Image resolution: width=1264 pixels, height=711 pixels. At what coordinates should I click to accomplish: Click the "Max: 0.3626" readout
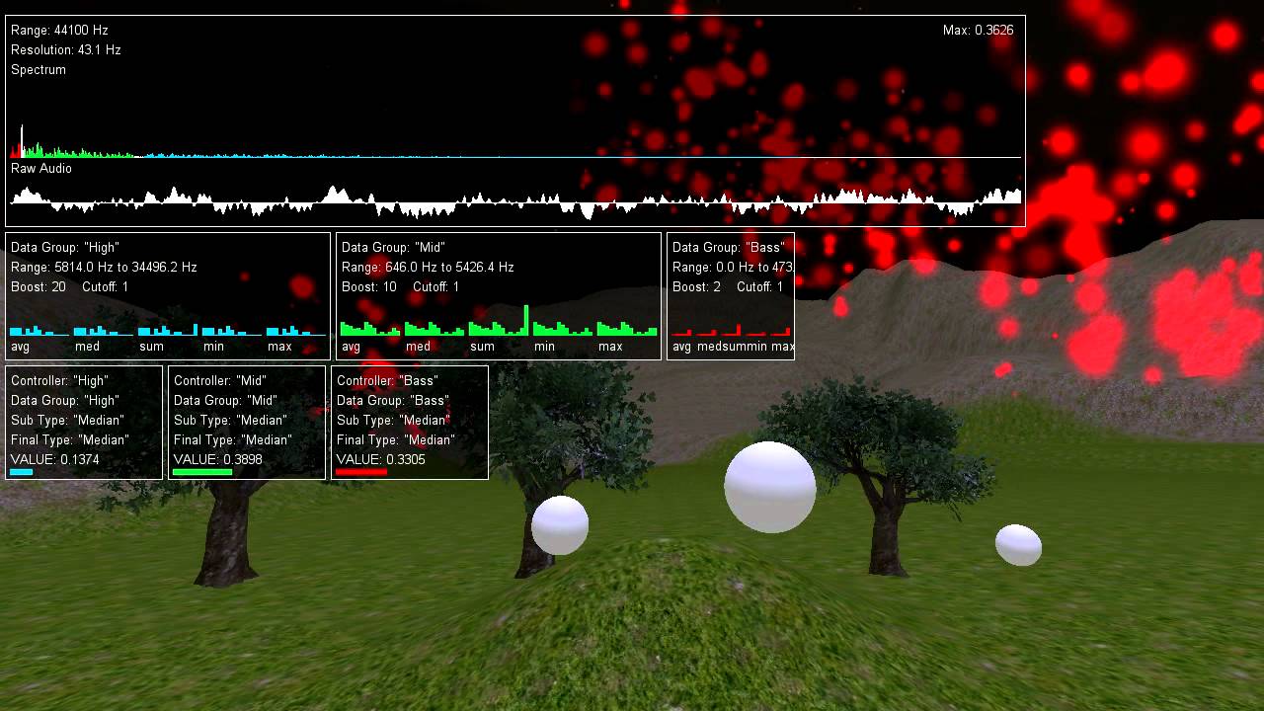point(979,31)
